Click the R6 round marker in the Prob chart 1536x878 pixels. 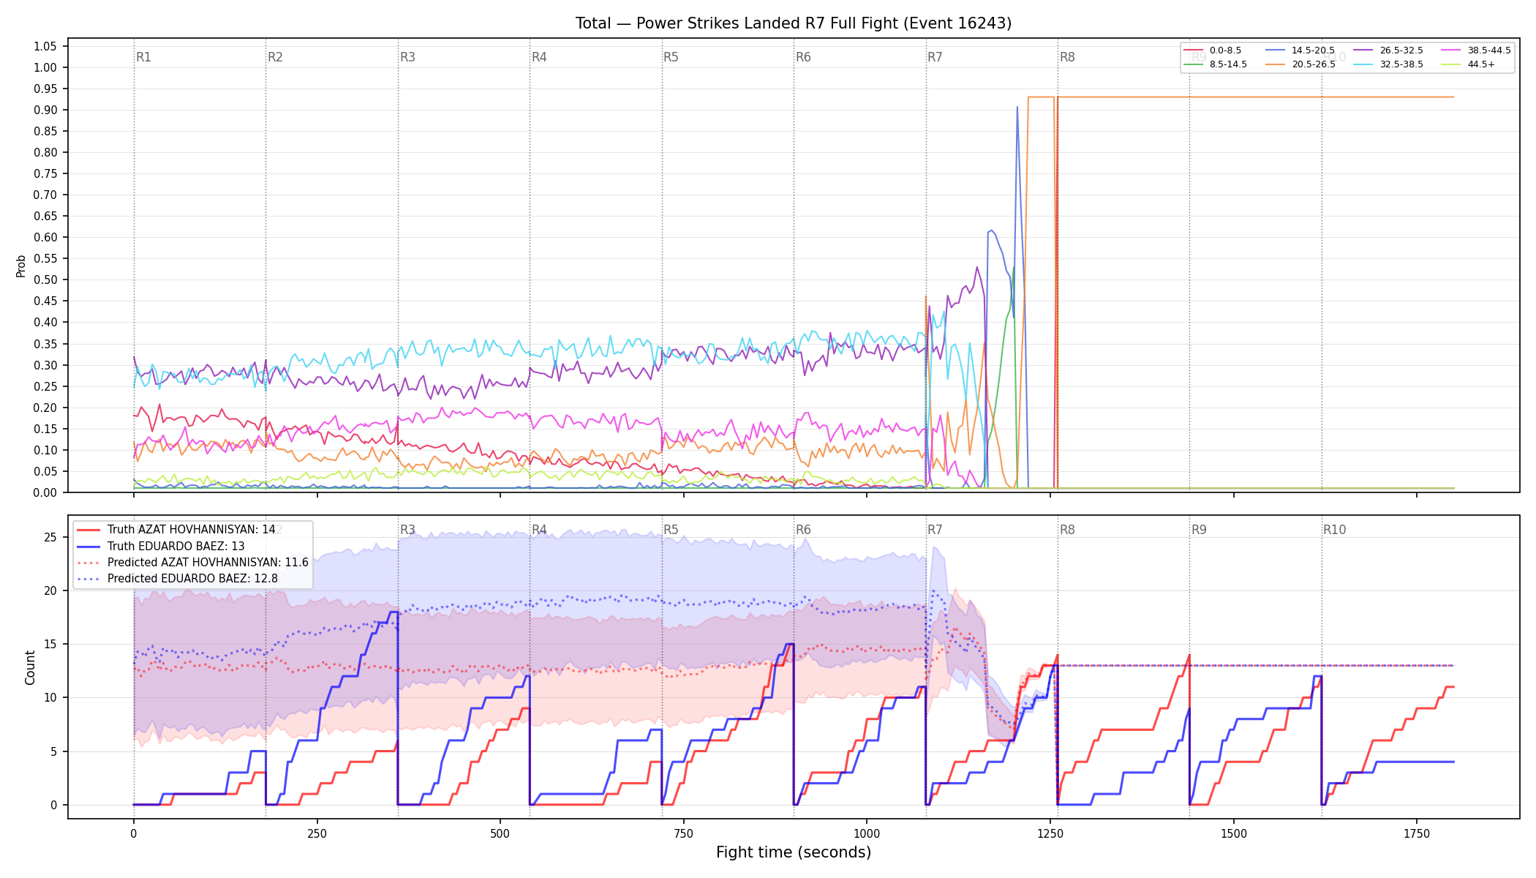pyautogui.click(x=803, y=57)
